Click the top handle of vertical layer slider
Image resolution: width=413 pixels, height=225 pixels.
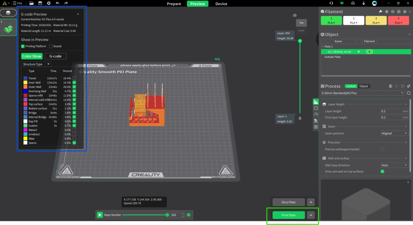coord(300,41)
